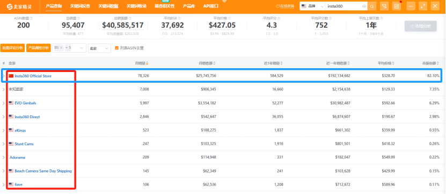Sort by 市场份额 column arrows
The width and height of the screenshot is (446, 194).
pos(438,63)
